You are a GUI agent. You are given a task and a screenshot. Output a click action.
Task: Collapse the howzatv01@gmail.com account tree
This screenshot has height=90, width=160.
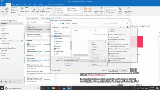point(1,21)
